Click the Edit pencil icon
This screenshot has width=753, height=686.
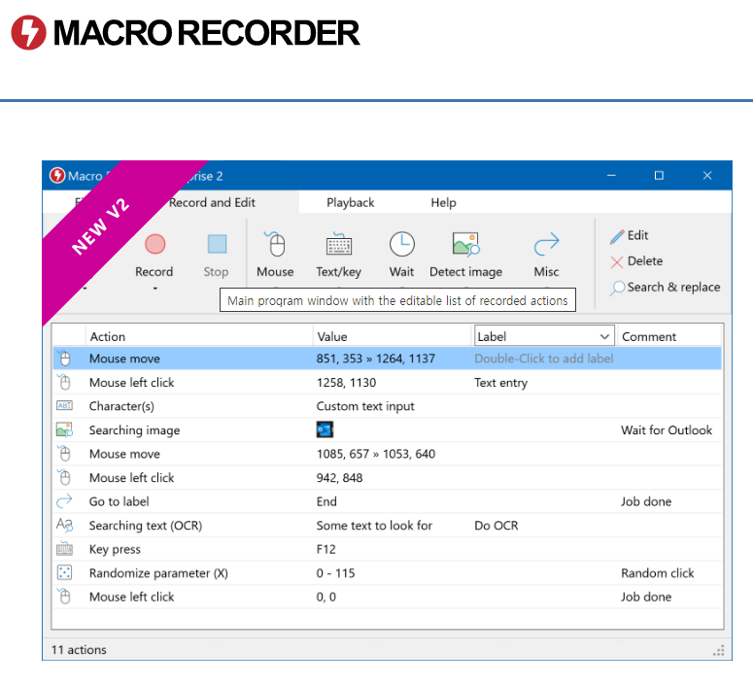pos(617,236)
